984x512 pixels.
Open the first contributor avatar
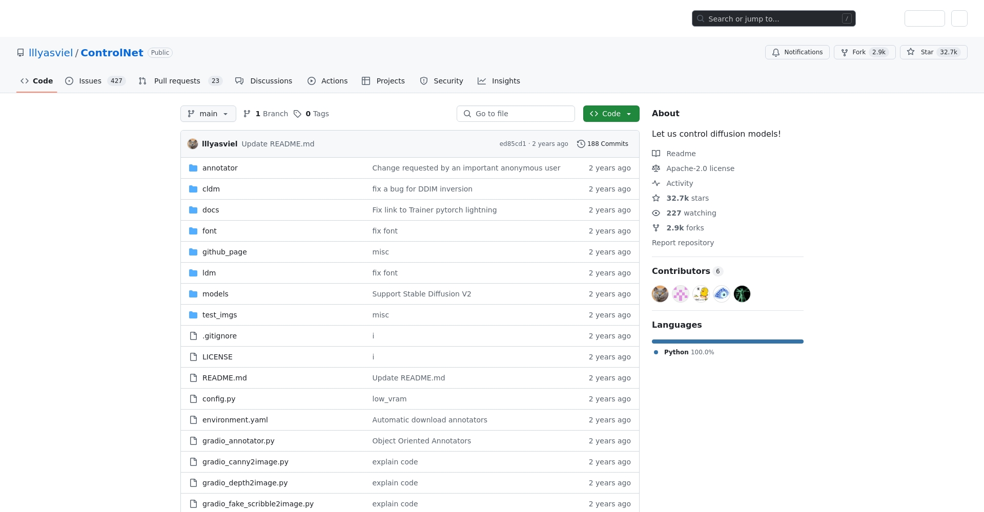[660, 294]
